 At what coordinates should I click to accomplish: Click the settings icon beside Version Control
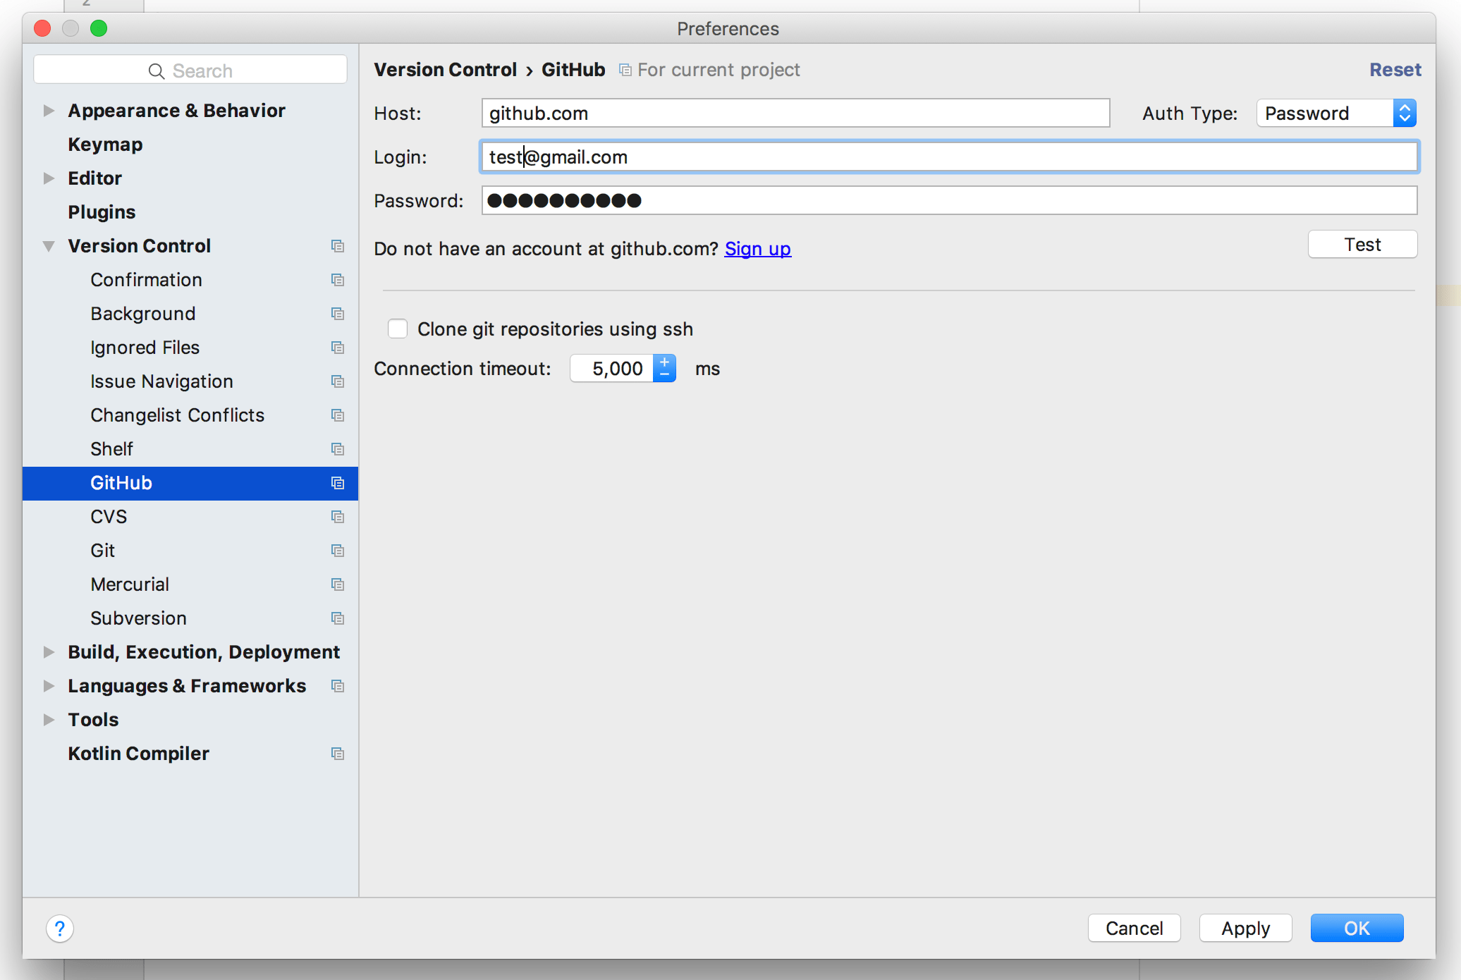pos(337,245)
